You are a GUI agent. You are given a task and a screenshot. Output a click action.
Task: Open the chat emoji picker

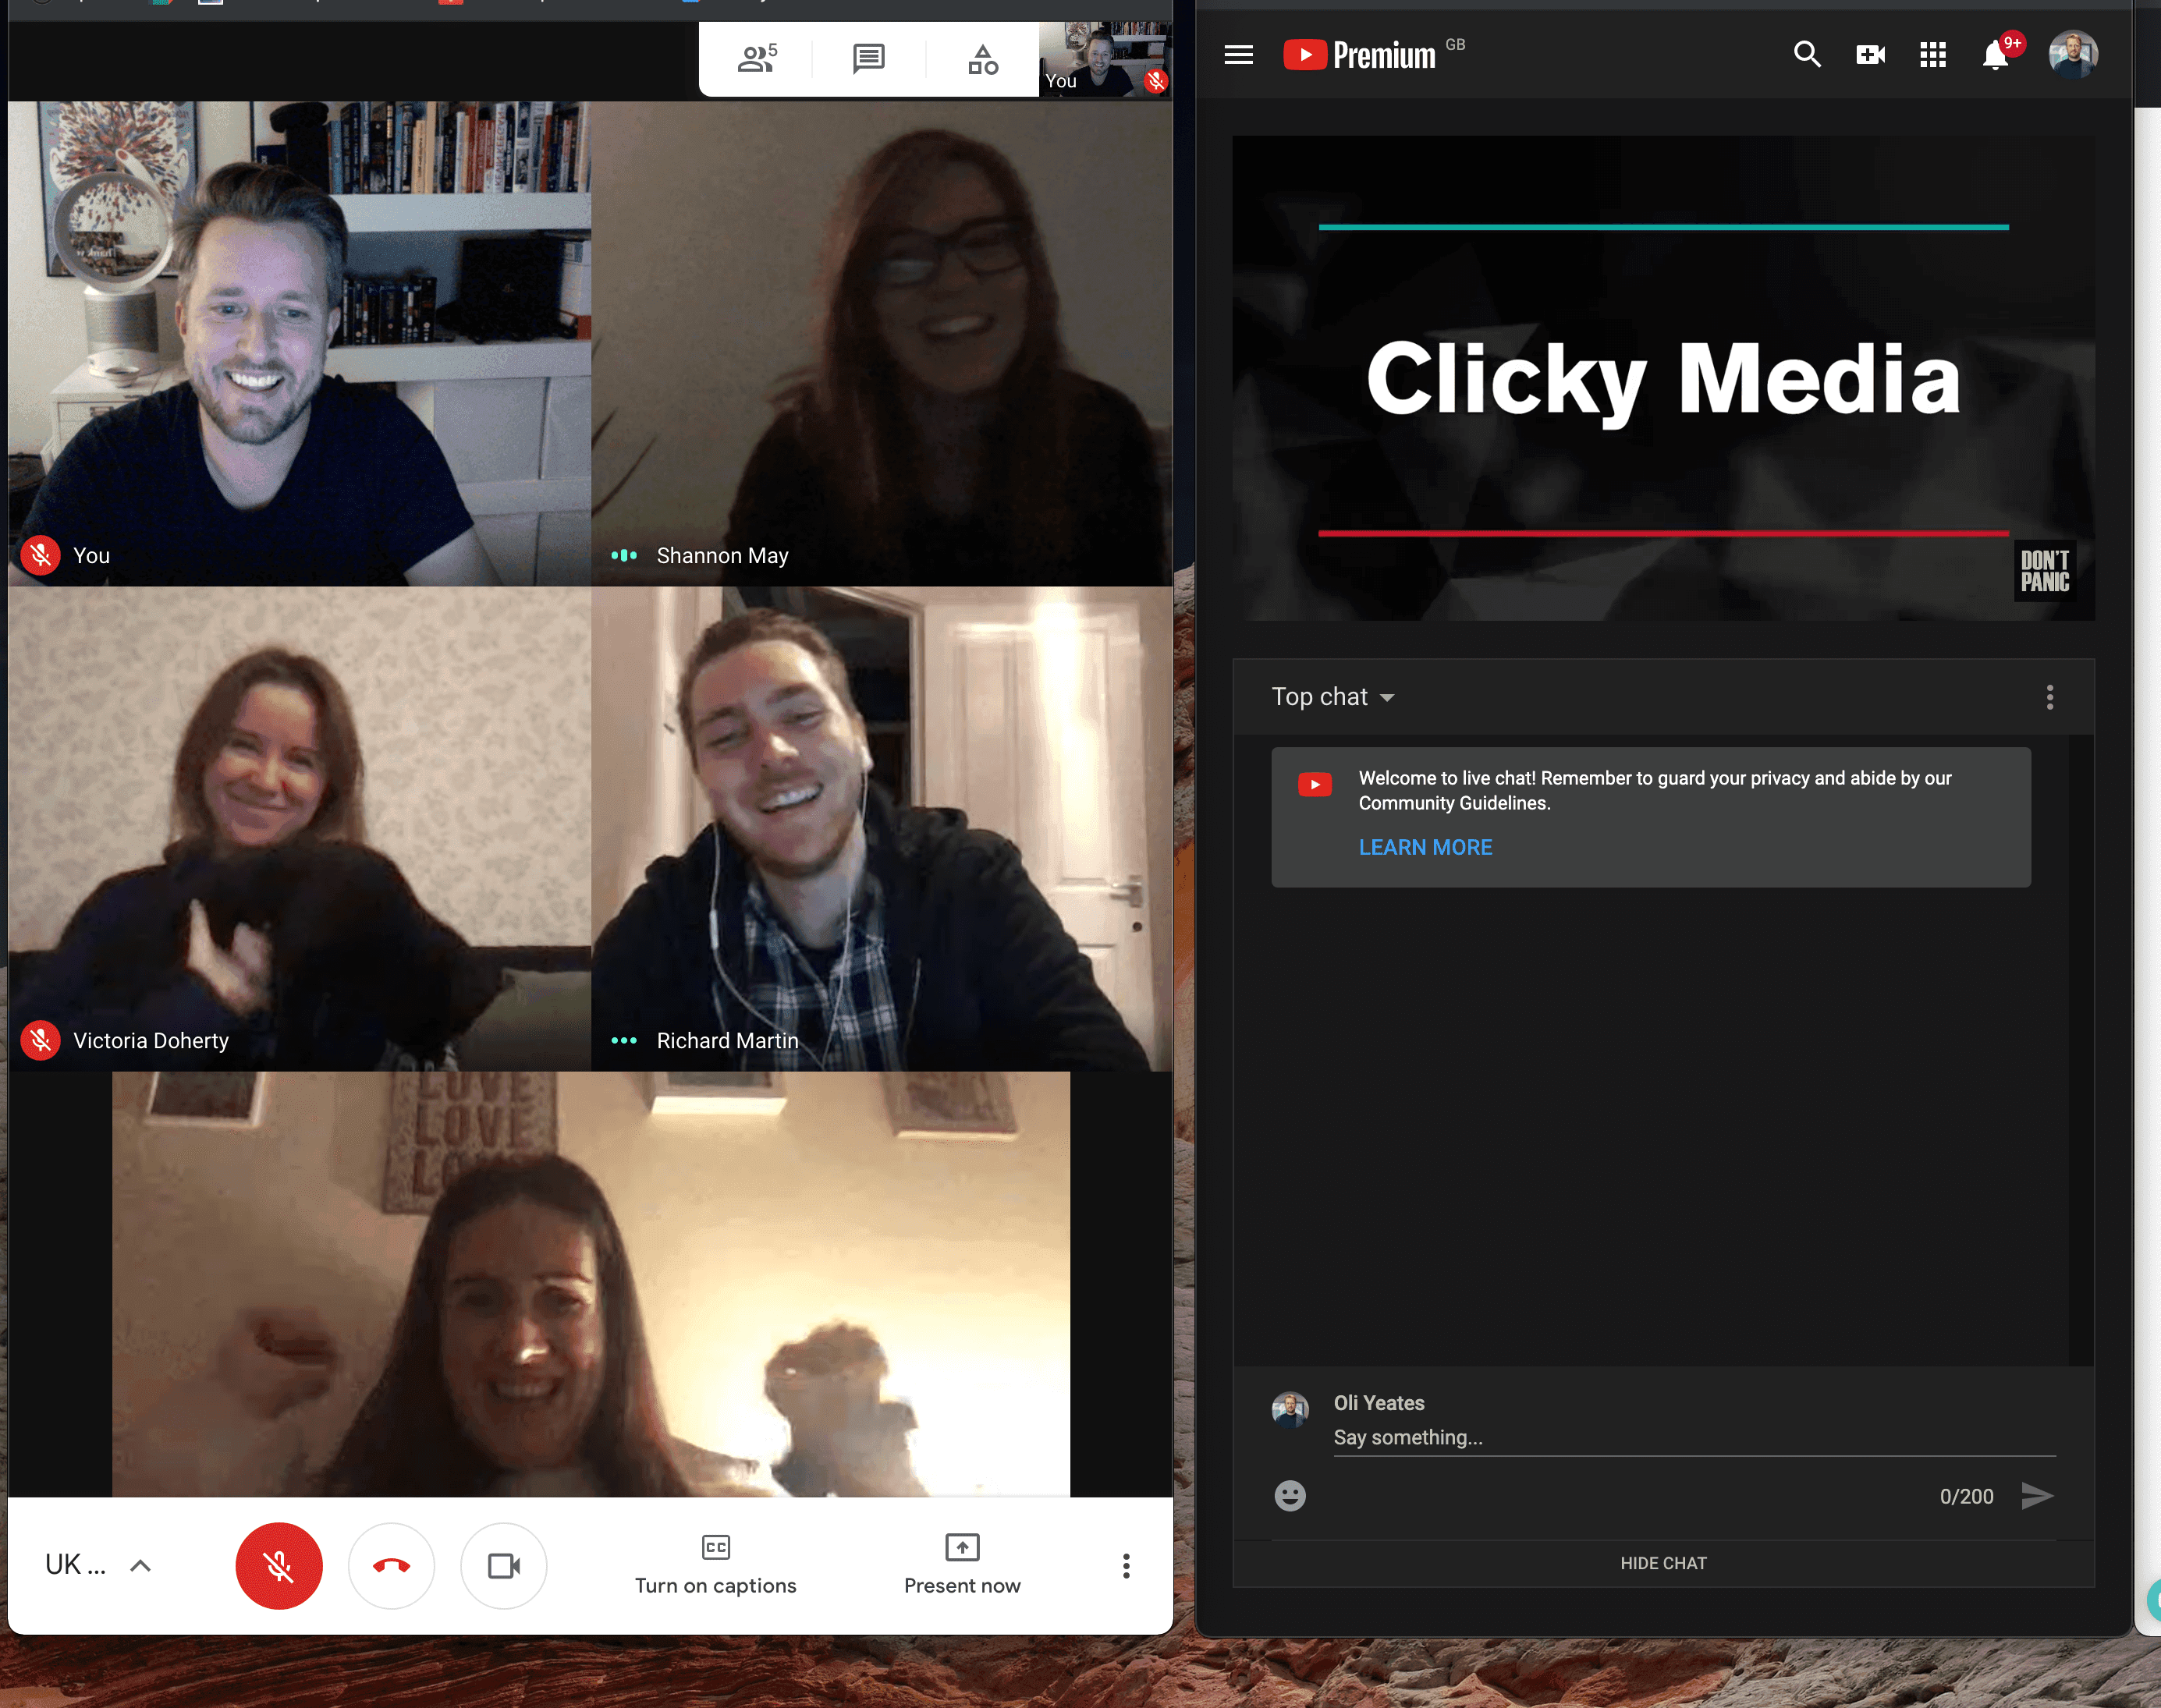(1290, 1495)
